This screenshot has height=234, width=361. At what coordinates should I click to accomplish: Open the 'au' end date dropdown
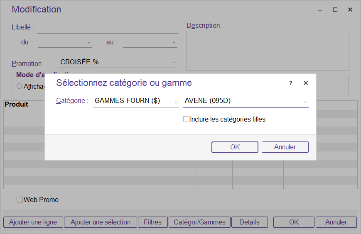click(150, 42)
